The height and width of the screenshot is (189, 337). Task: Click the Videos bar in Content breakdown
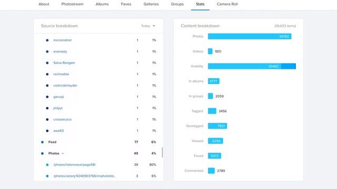tap(210, 51)
